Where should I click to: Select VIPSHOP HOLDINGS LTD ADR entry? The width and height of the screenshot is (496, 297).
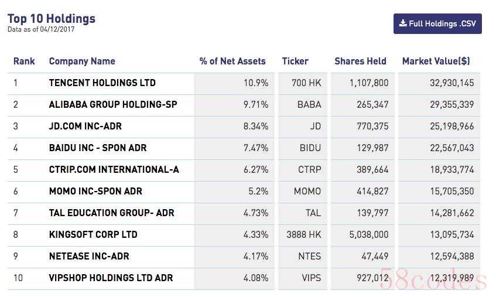pos(111,278)
